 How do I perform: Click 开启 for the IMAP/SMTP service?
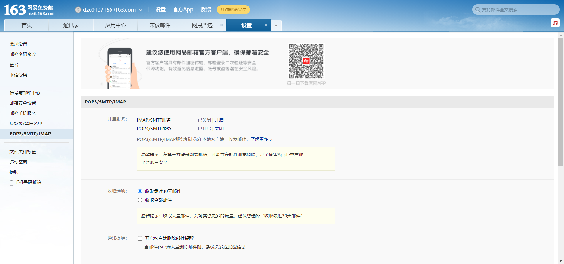coord(219,120)
